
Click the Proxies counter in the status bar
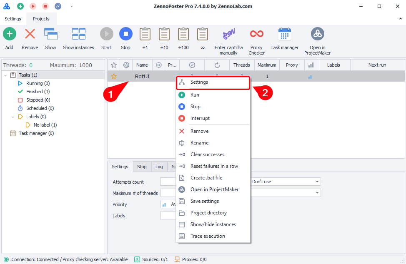pos(190,259)
